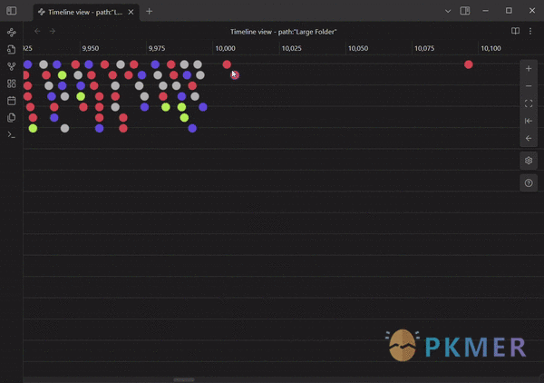Close the Timeline view tab
Image resolution: width=544 pixels, height=383 pixels.
[x=131, y=12]
